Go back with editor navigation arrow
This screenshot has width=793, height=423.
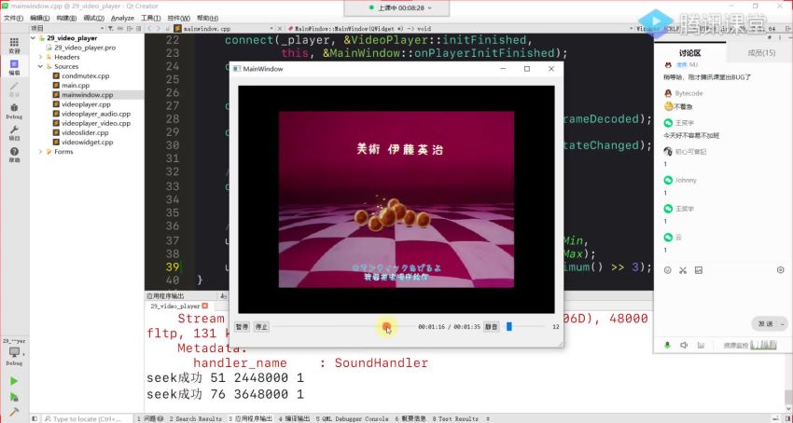tap(150, 29)
